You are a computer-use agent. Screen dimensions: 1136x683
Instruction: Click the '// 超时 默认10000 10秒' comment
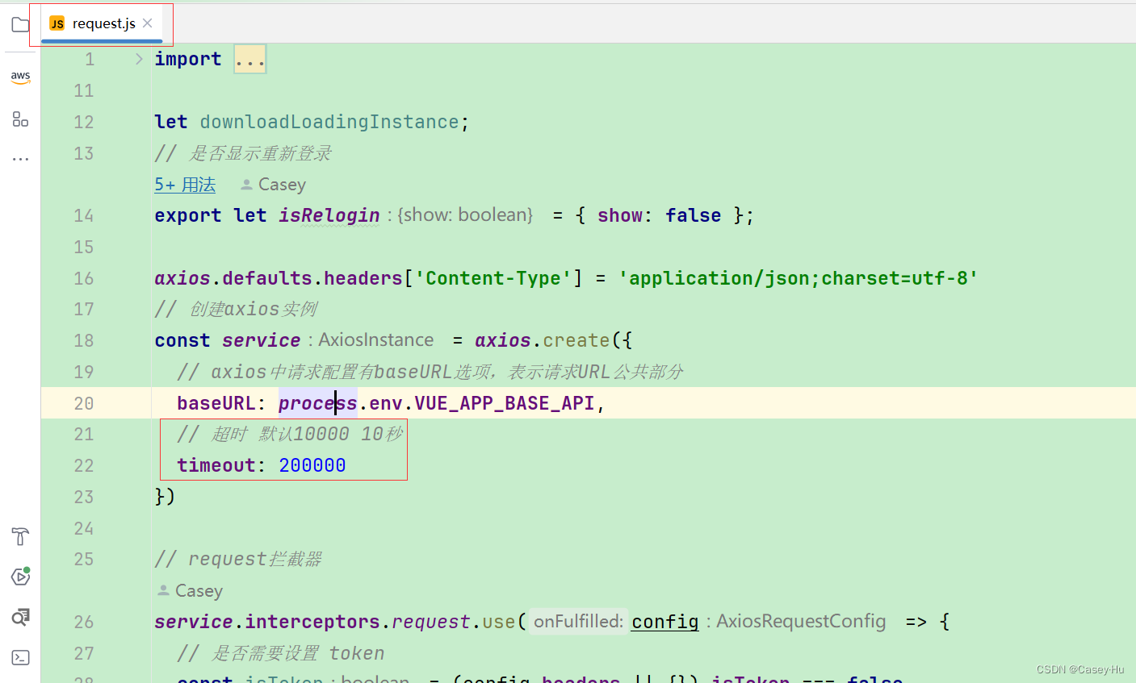tap(290, 435)
